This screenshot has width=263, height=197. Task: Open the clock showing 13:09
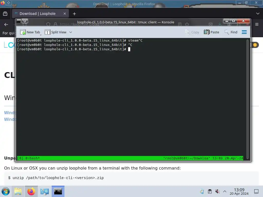[239, 191]
